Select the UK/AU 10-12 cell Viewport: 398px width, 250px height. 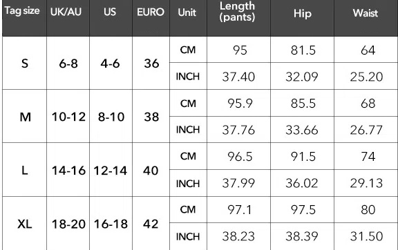point(68,117)
